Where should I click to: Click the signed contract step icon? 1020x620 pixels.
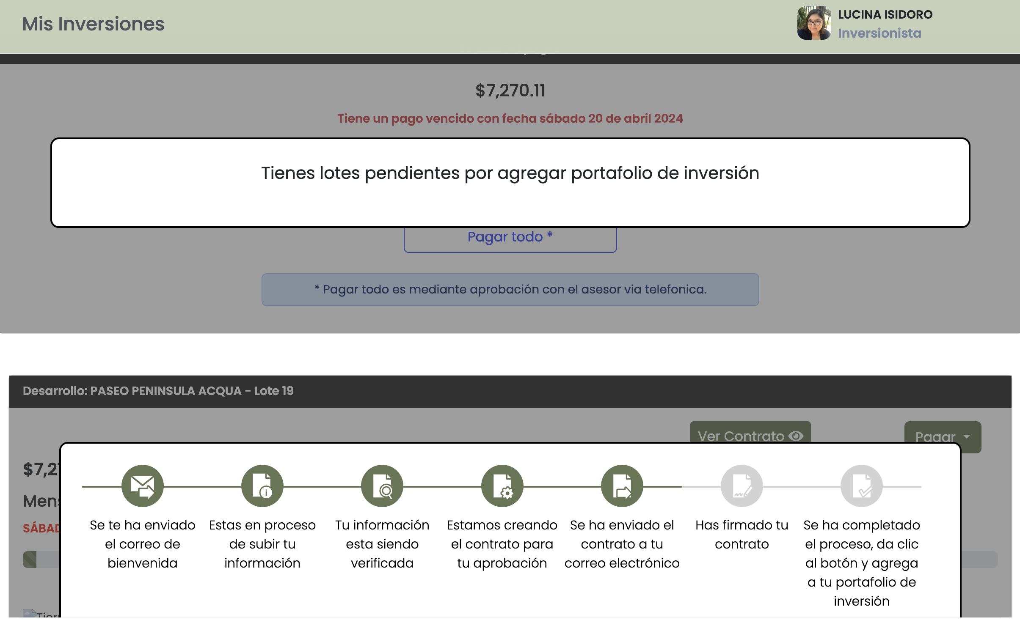742,486
